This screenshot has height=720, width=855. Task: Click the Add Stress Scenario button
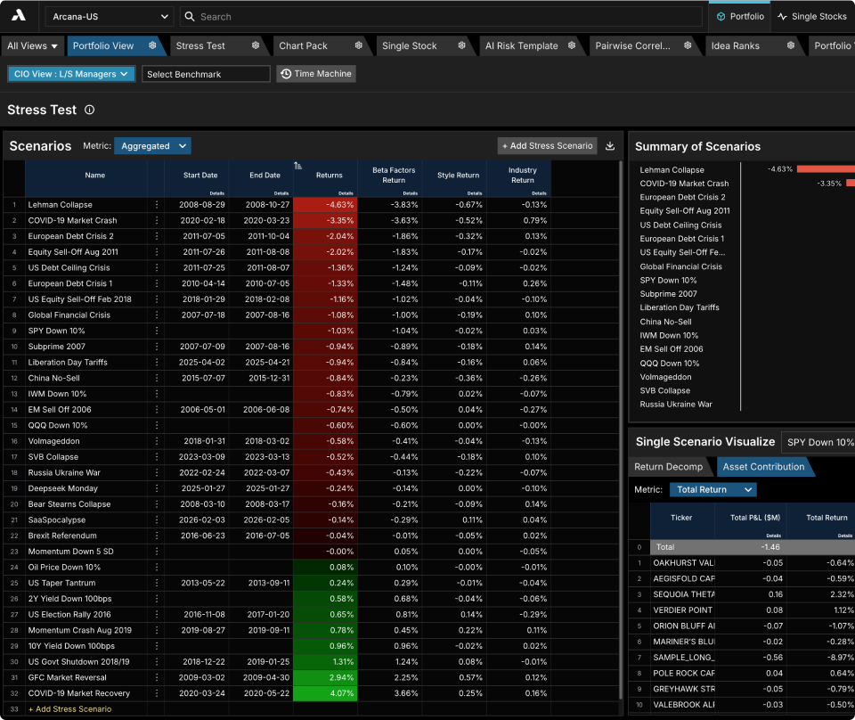point(547,146)
